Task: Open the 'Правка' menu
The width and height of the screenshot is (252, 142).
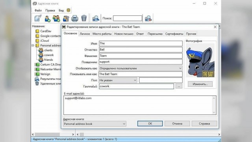Action: tap(50, 11)
